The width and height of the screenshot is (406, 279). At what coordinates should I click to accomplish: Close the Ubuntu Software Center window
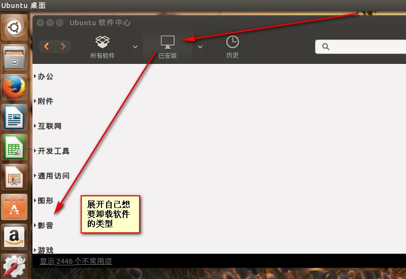click(41, 23)
